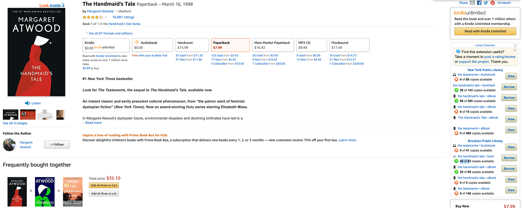The height and width of the screenshot is (208, 522).
Task: Expand 'See all 87 formats and editions'
Action: point(109,33)
